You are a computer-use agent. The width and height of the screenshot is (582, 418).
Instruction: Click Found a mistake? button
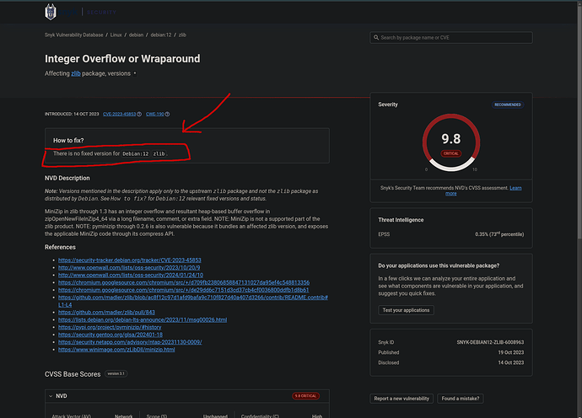point(461,399)
